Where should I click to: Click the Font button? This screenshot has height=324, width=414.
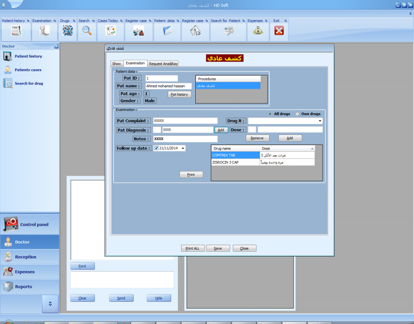[82, 266]
